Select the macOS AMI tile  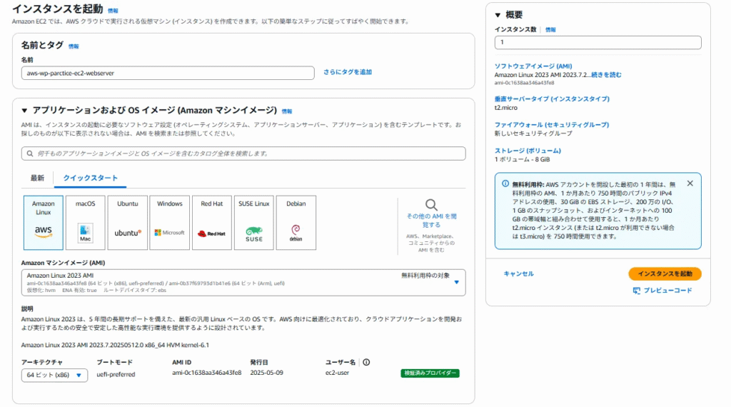[86, 223]
